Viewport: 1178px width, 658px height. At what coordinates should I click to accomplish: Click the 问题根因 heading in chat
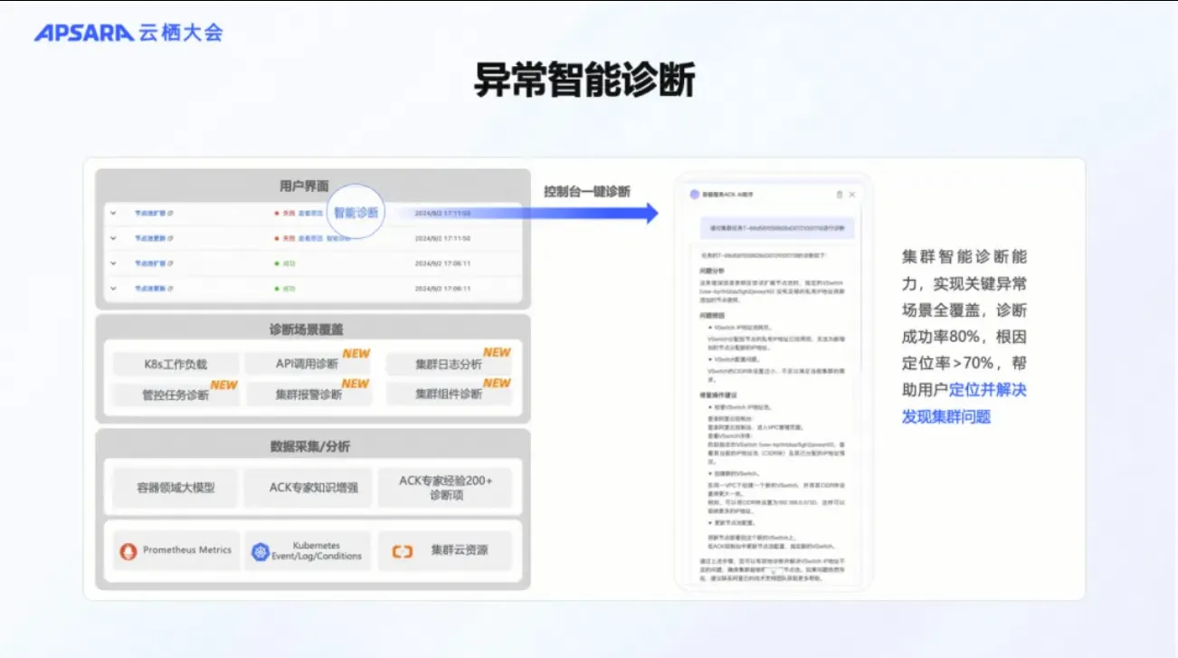[x=712, y=314]
